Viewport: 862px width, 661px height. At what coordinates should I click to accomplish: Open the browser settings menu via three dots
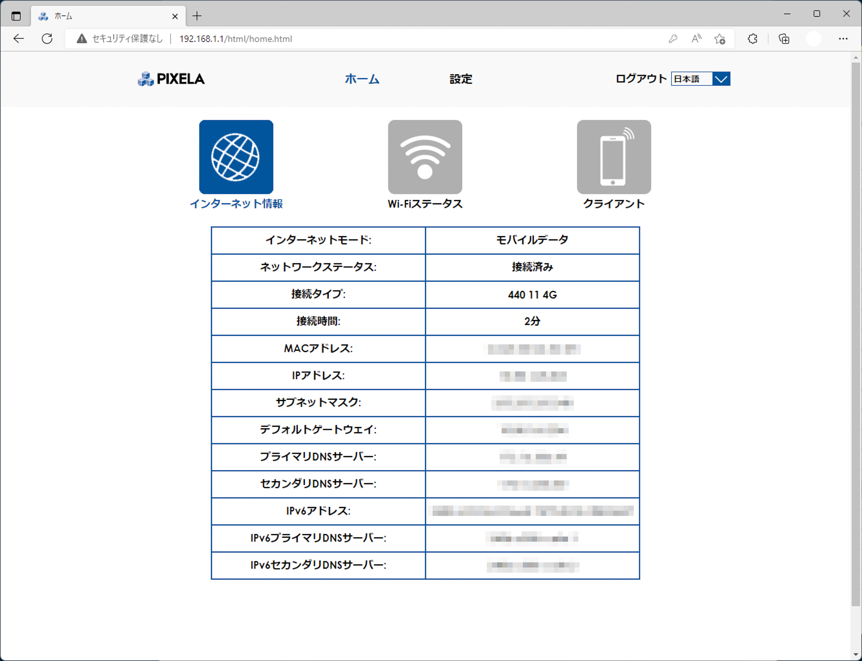[x=844, y=39]
